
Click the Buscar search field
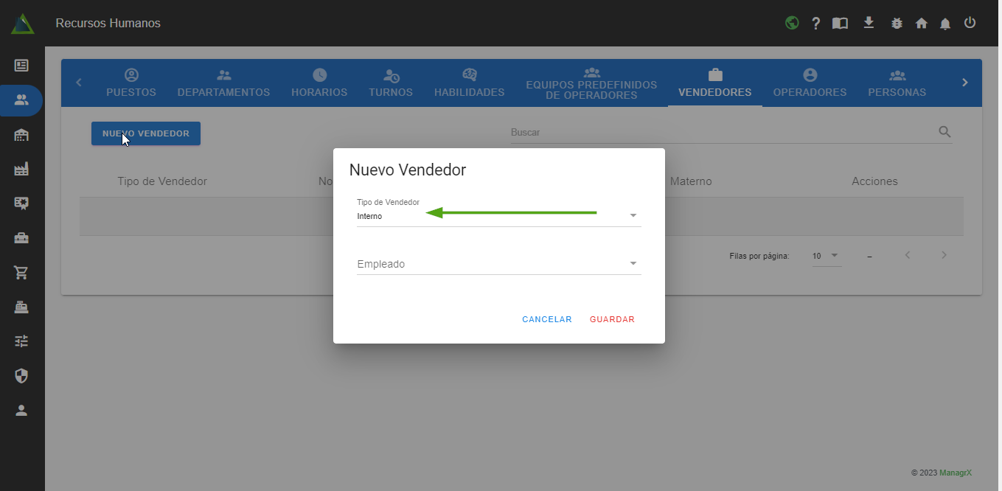point(723,133)
